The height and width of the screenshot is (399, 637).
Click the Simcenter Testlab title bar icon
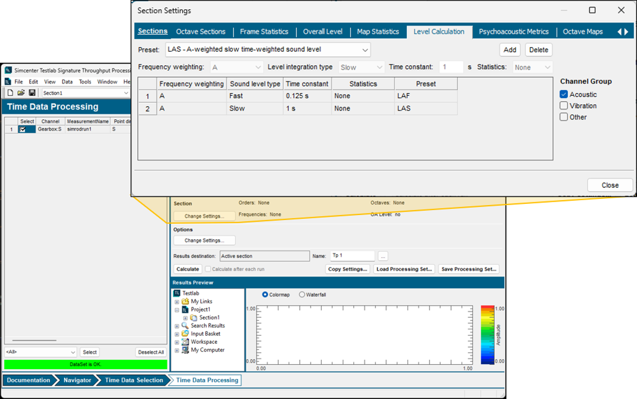[8, 70]
